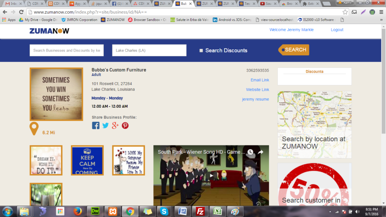Open the "Dream it. Wish it. Do it." thumbnail

46,160
